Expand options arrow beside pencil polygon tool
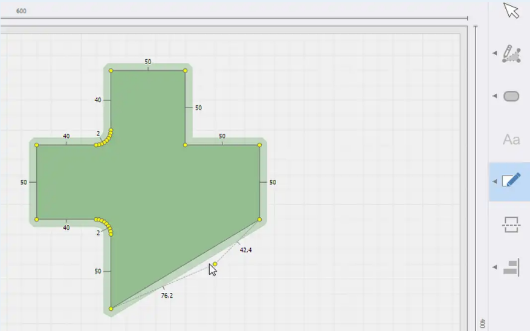The width and height of the screenshot is (530, 331). point(494,53)
